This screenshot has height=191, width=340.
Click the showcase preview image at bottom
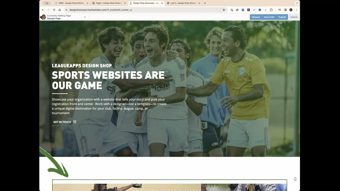(169, 185)
